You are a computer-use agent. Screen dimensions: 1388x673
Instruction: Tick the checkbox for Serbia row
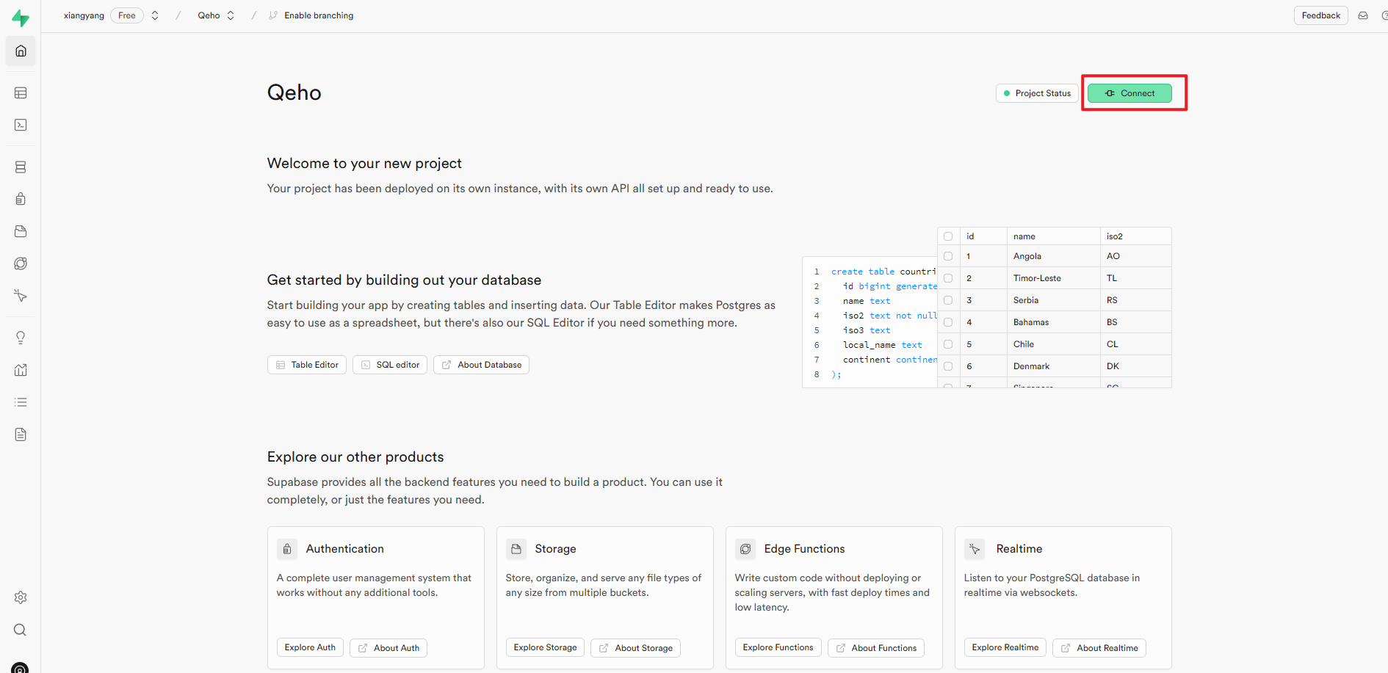click(x=948, y=300)
